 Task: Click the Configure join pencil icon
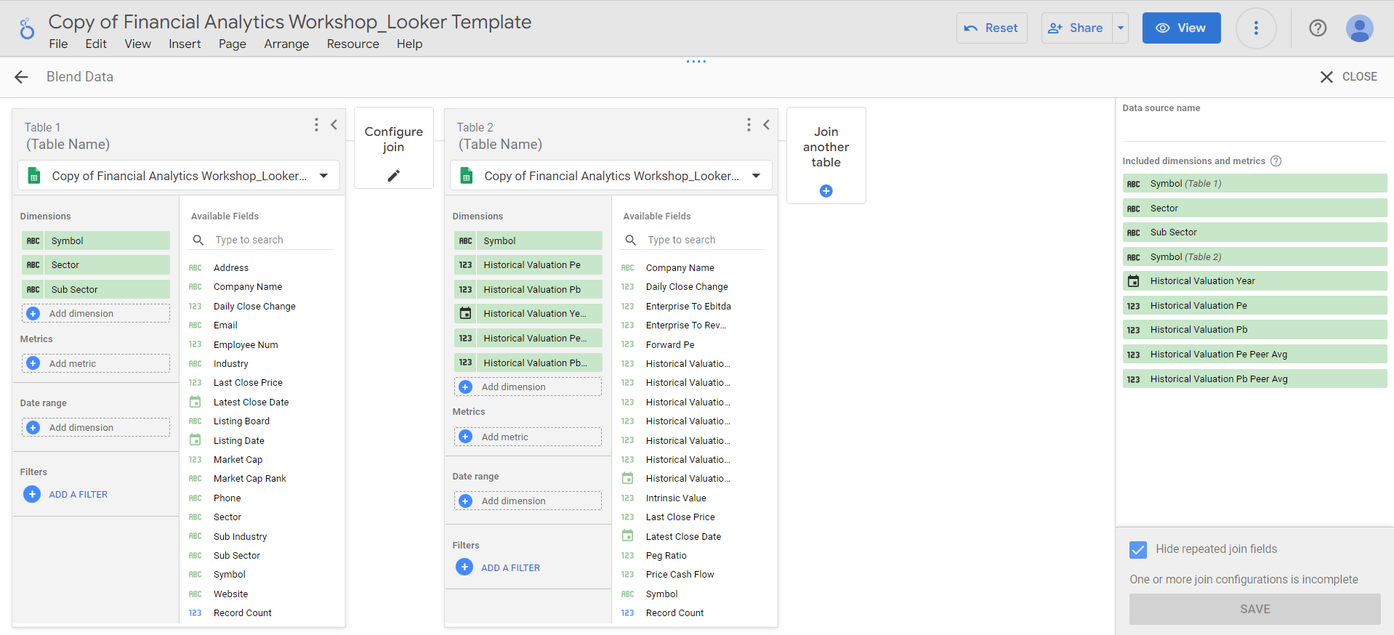(394, 175)
